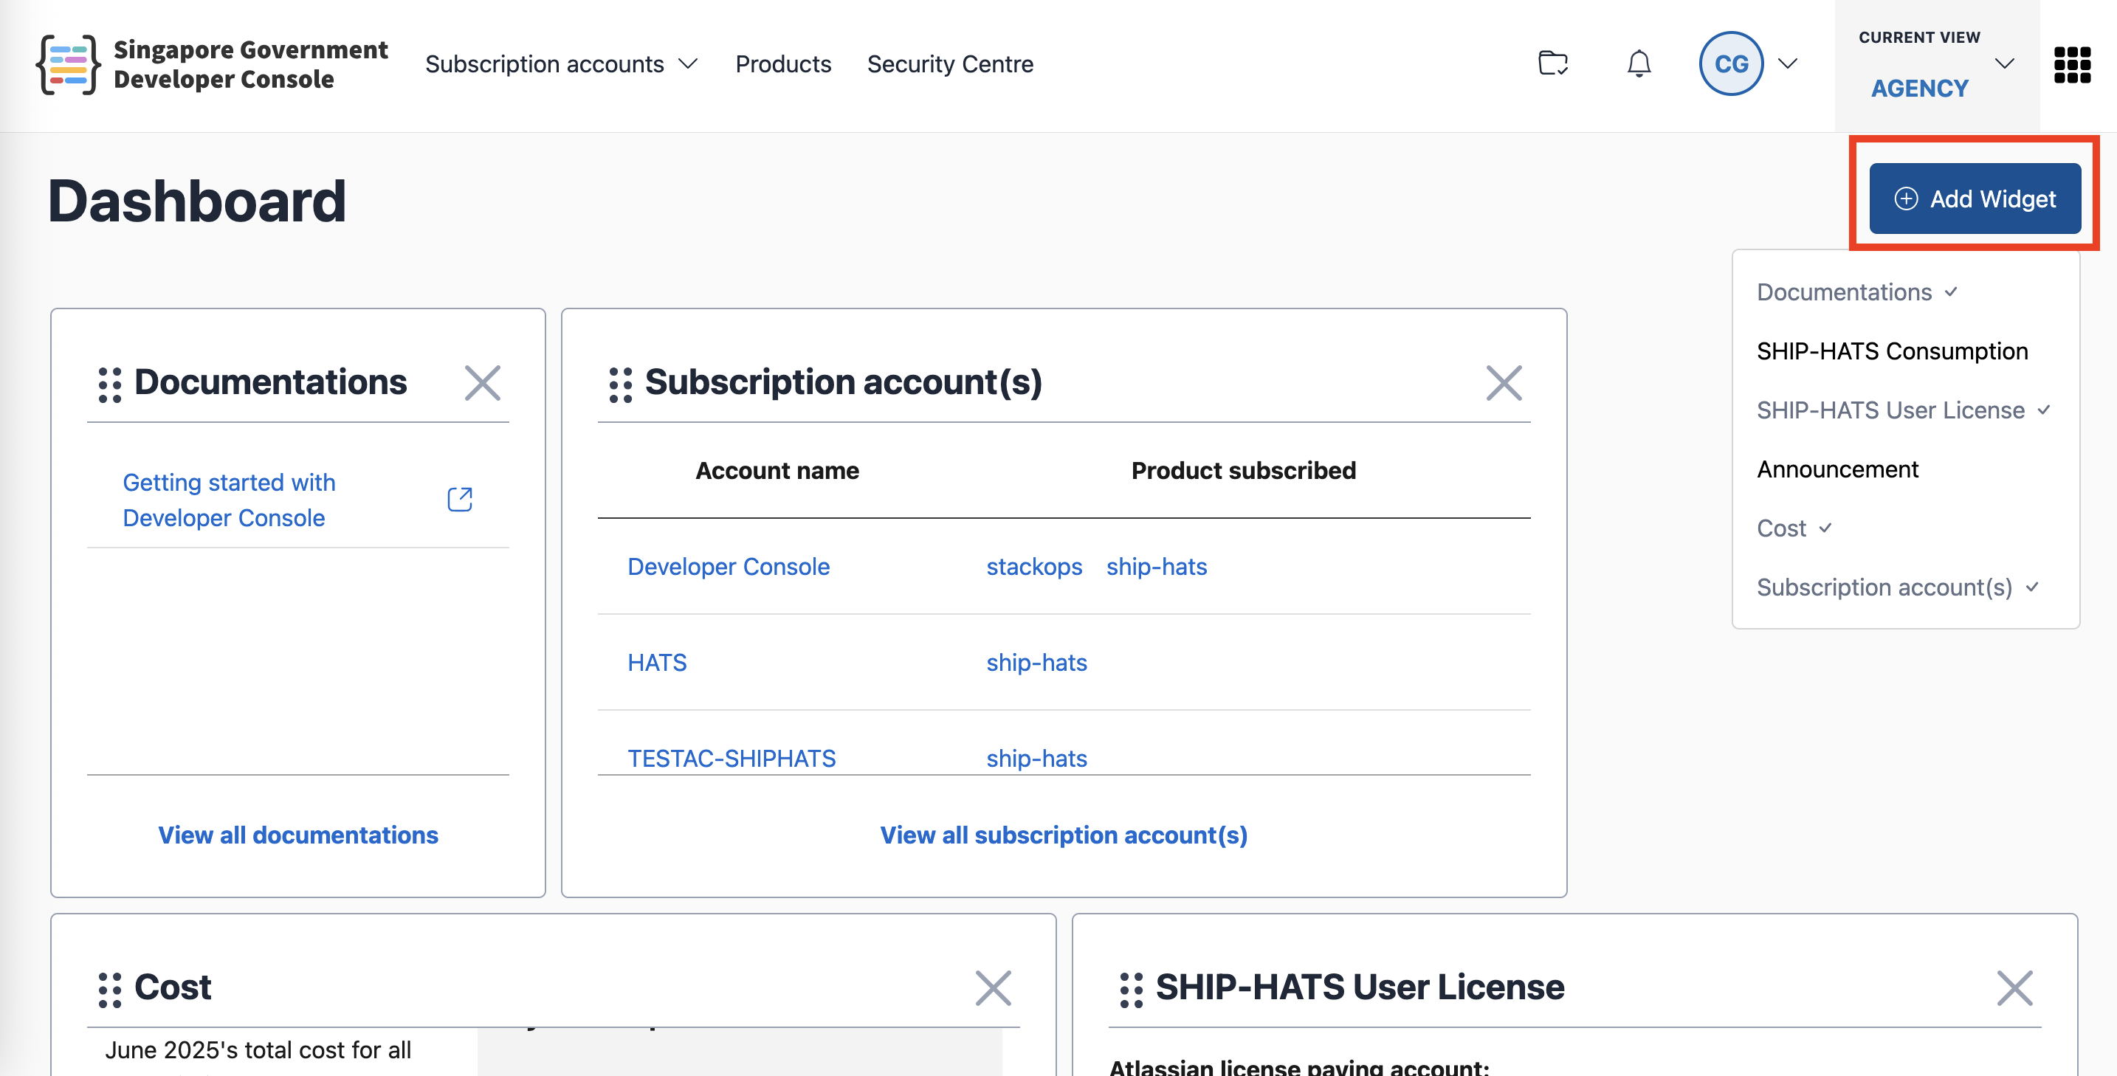Open the Developer Console account link

(x=728, y=567)
